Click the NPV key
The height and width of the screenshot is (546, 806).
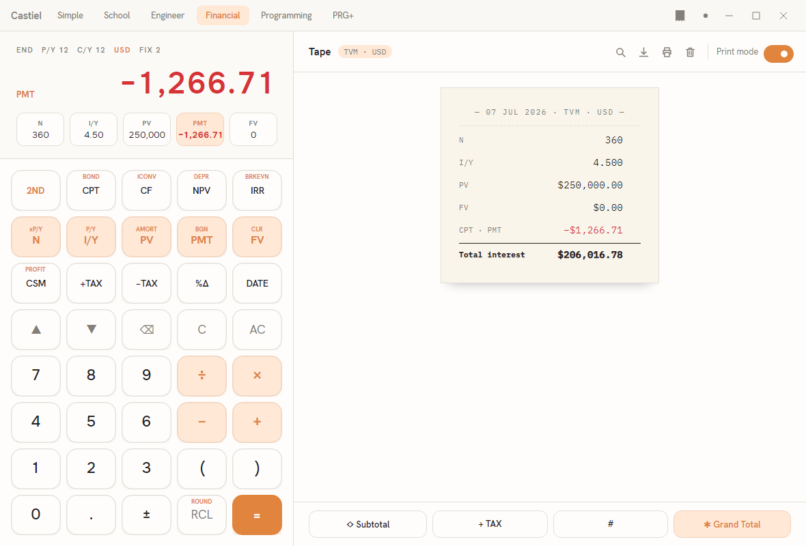click(x=201, y=190)
